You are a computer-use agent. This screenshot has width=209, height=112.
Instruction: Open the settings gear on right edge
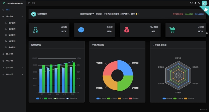207,33
